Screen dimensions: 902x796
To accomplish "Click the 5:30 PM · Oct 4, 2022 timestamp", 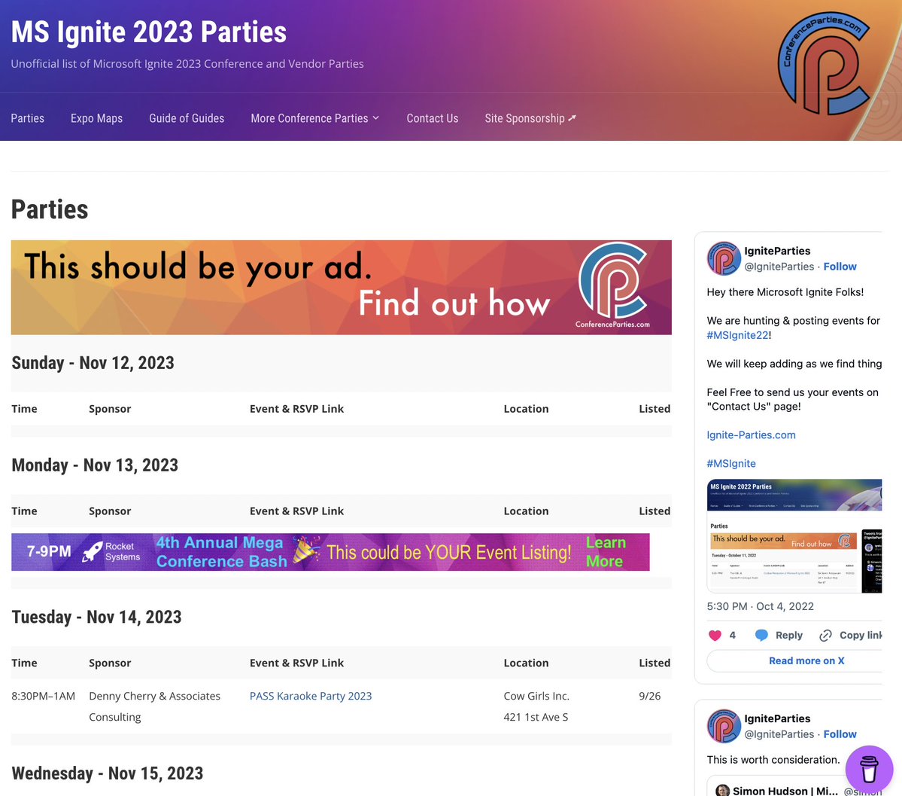I will [760, 606].
